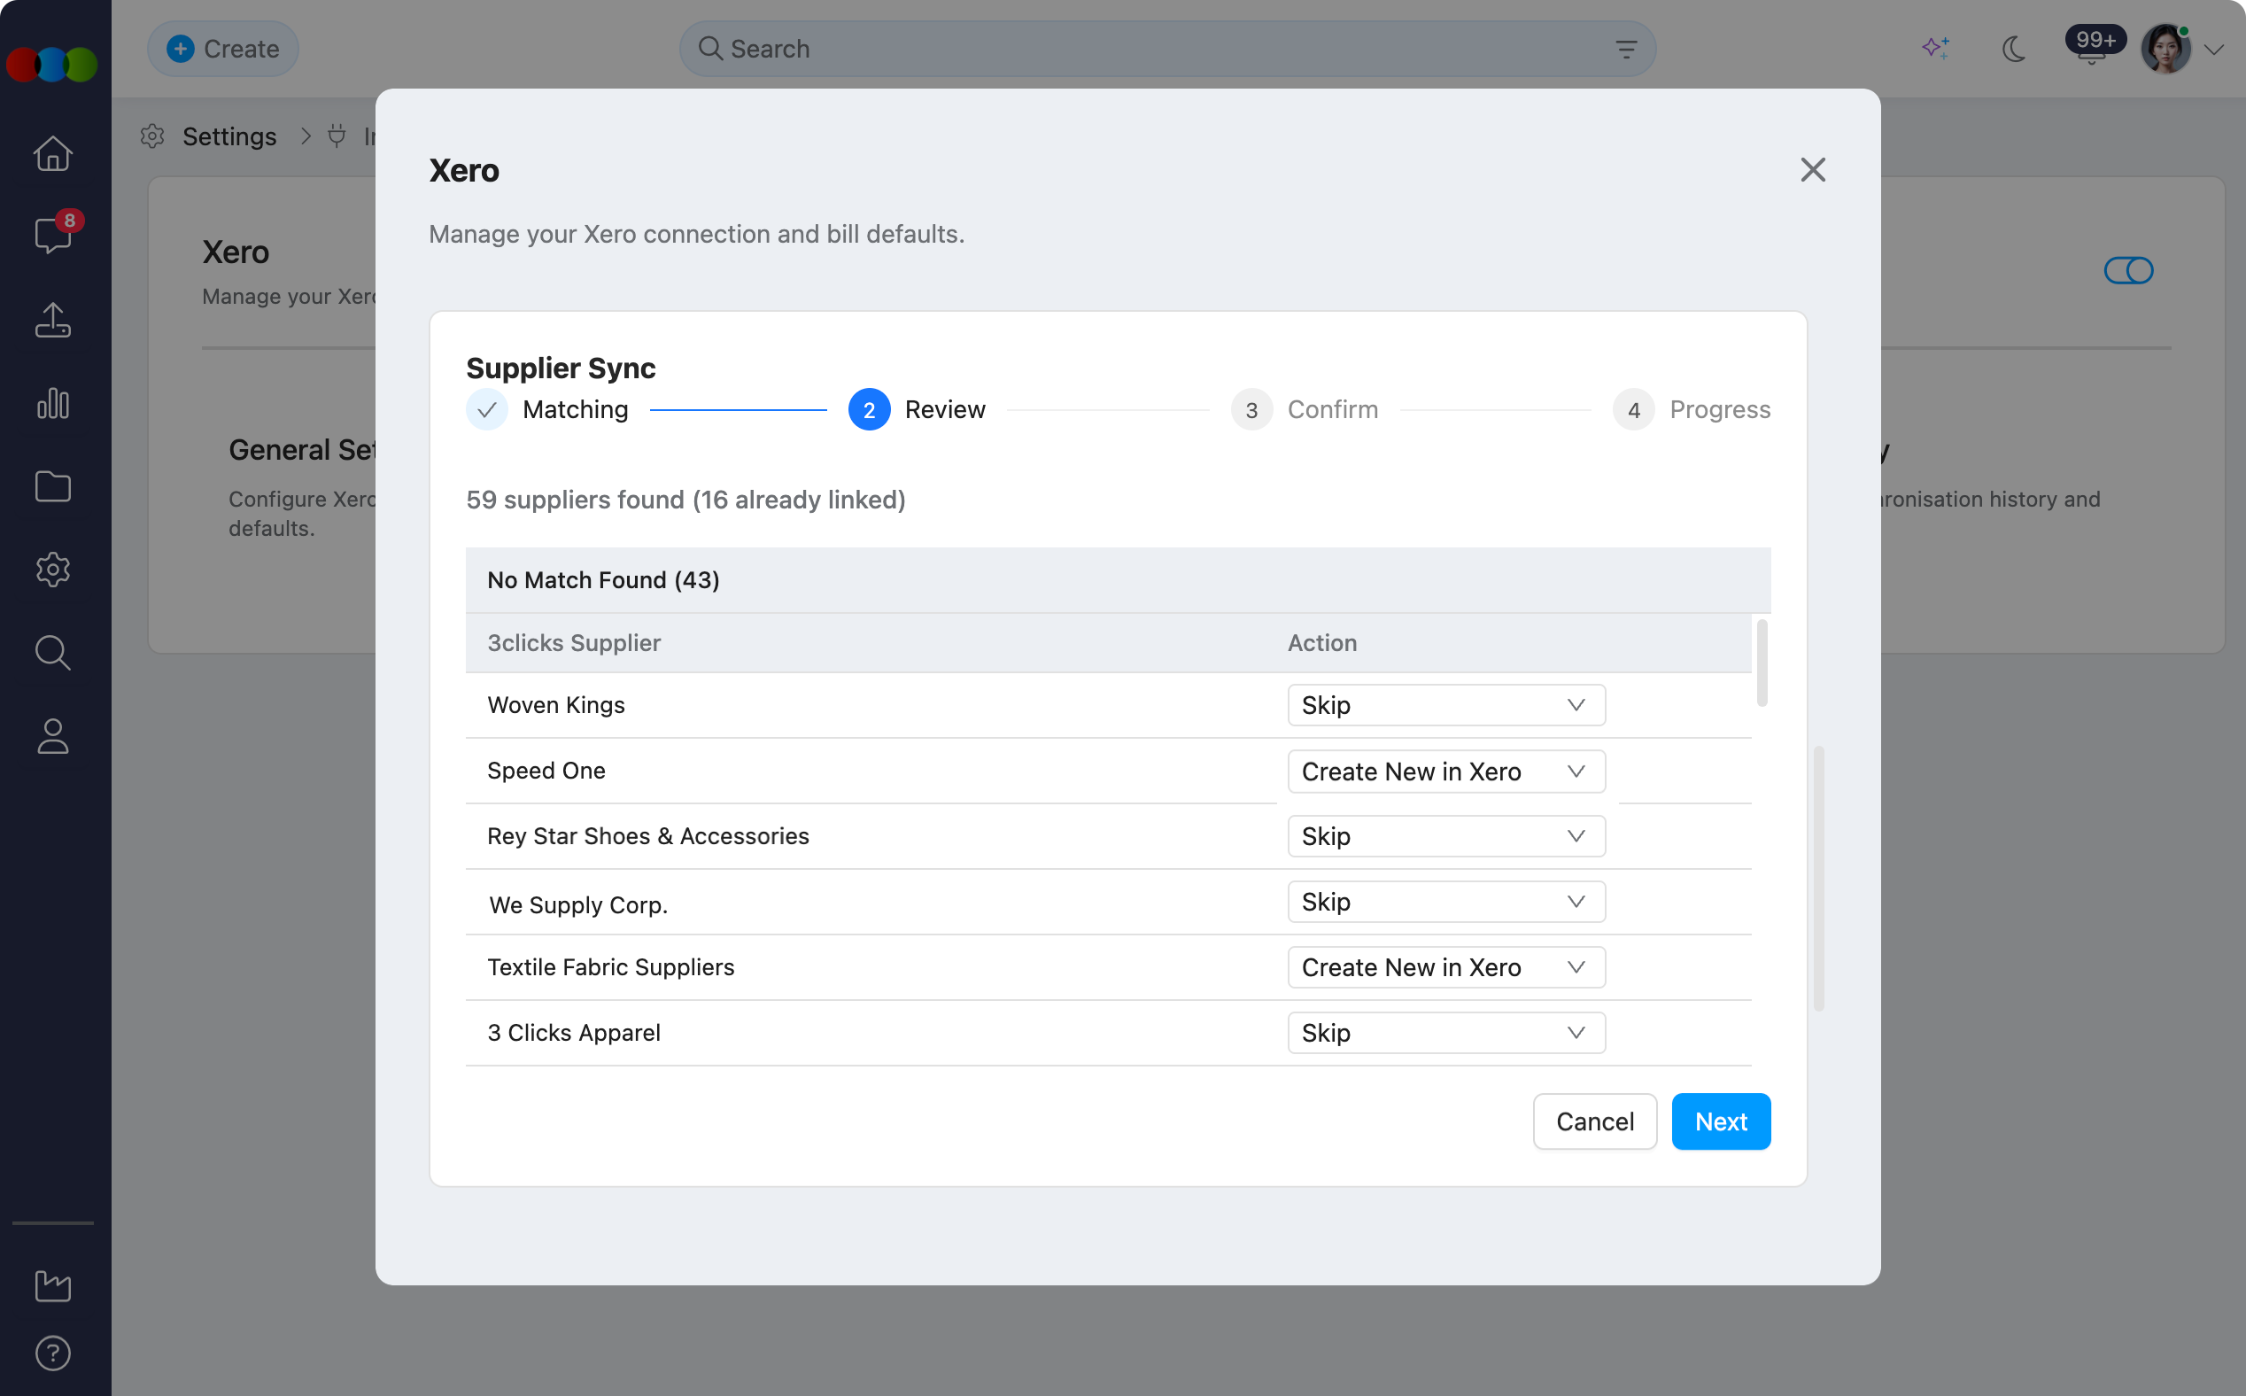Screen dimensions: 2246x1396
Task: Open action dropdown for Speed One
Action: [x=1445, y=771]
